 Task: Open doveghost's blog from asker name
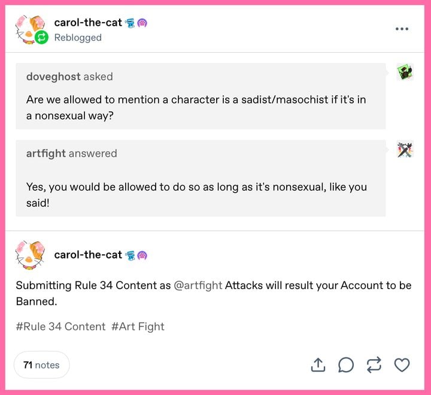(x=53, y=77)
